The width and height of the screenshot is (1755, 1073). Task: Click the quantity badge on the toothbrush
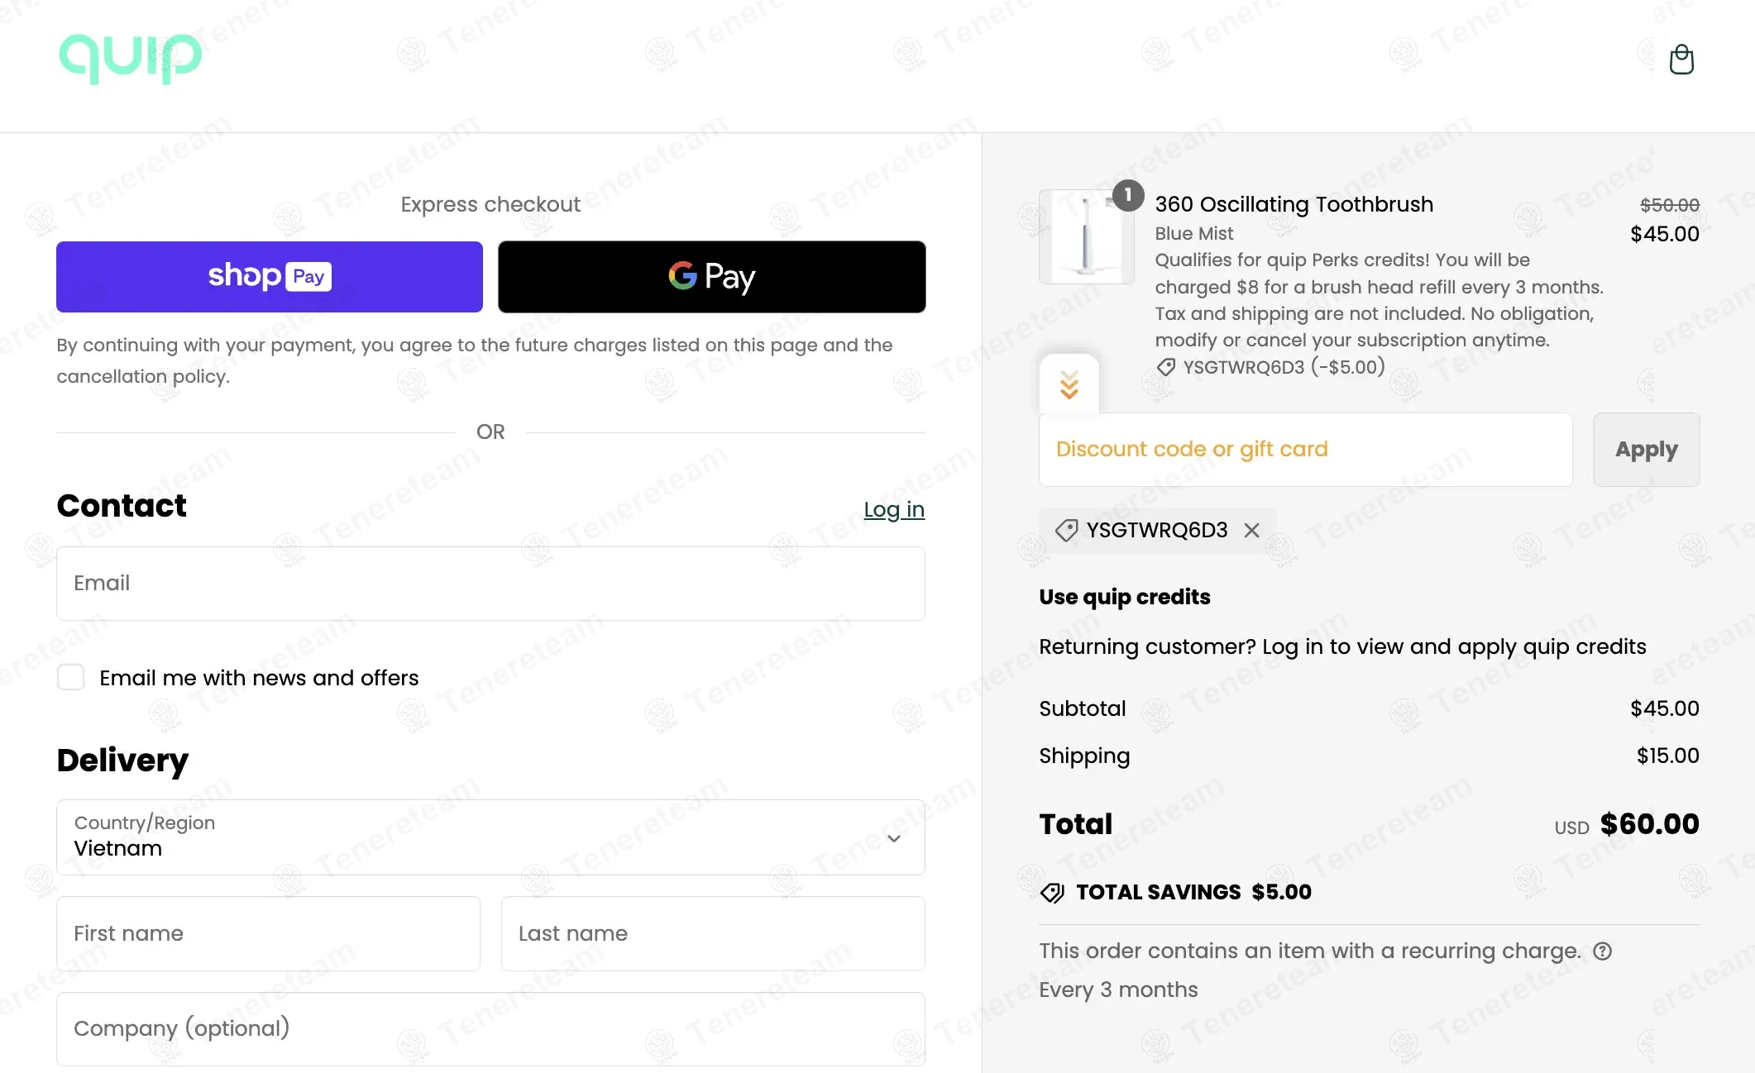(1127, 196)
